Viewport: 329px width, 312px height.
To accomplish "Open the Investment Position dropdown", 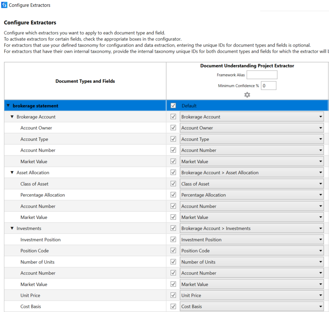I will click(320, 239).
